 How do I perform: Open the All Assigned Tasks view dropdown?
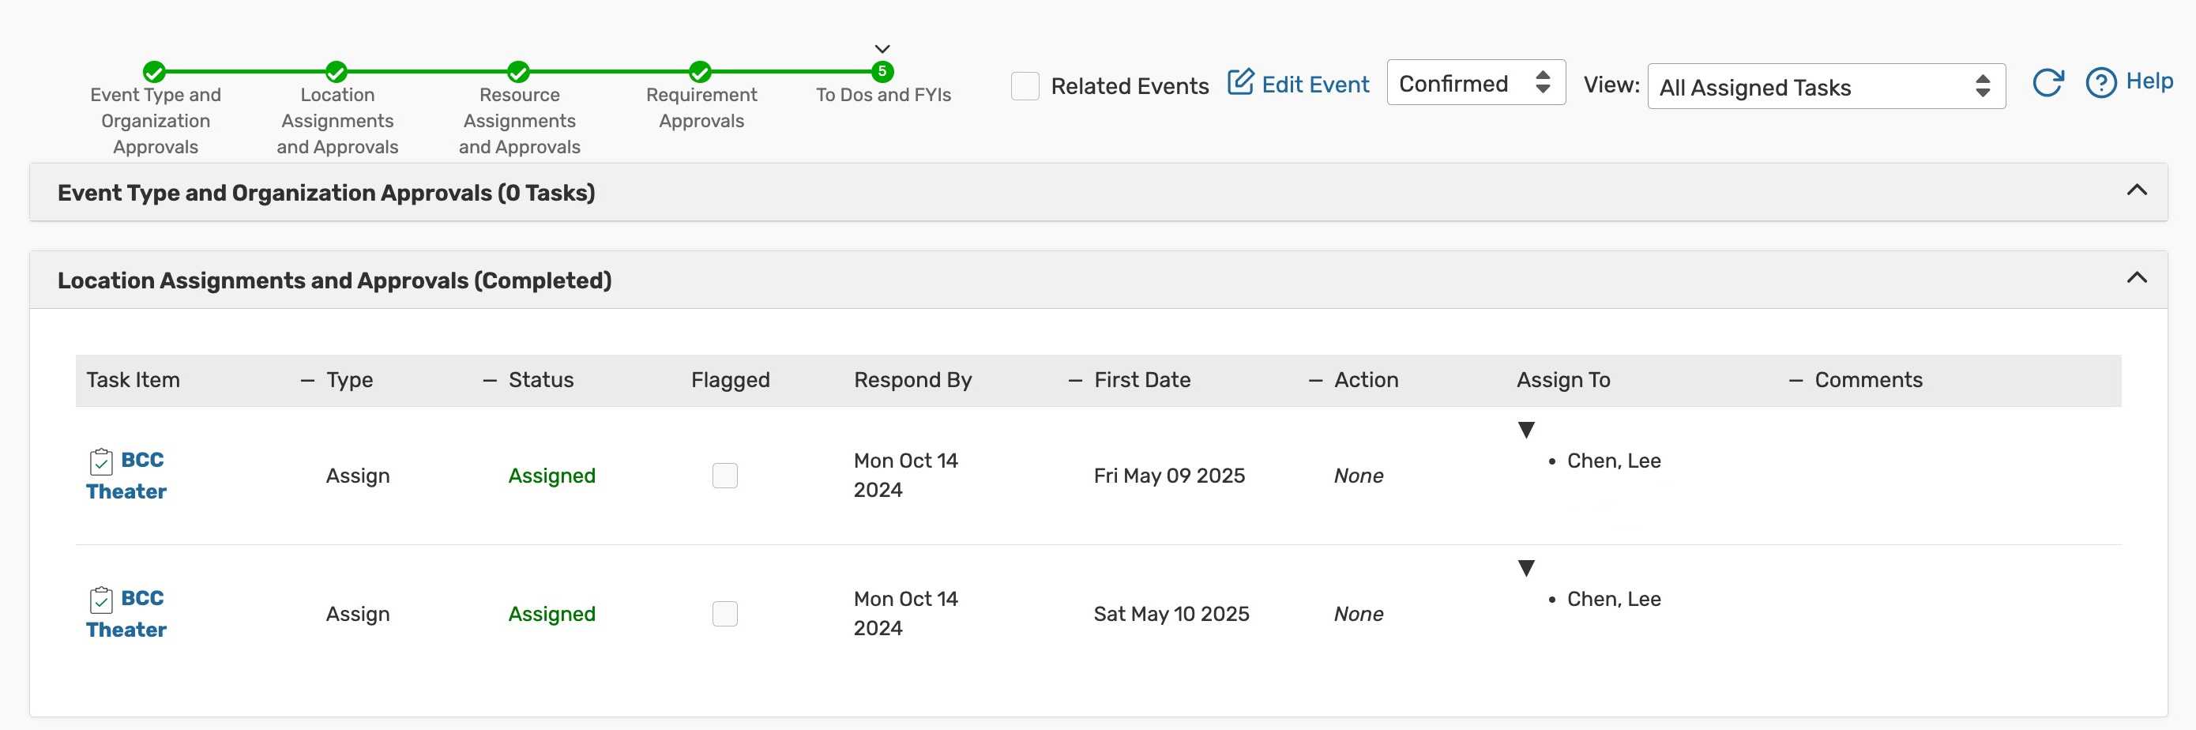click(1826, 87)
